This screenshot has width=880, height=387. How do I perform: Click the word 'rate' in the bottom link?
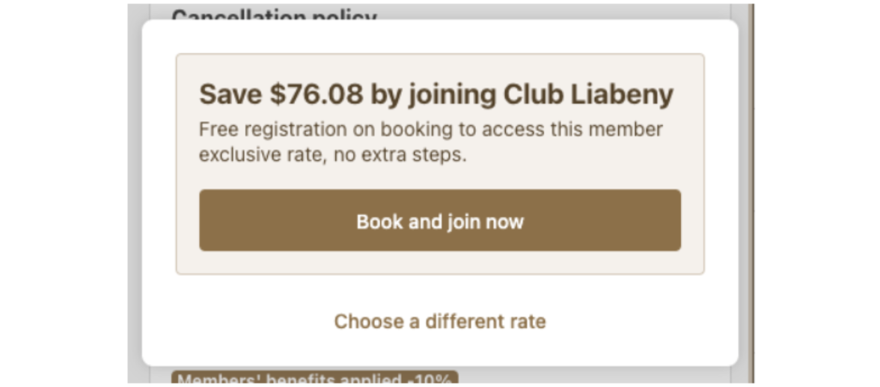click(527, 322)
